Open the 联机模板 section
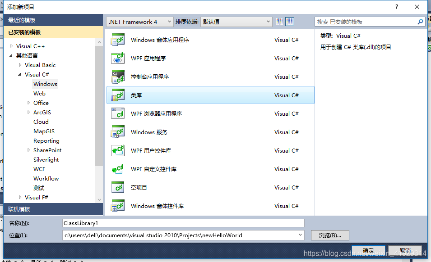This screenshot has height=262, width=431. 53,209
